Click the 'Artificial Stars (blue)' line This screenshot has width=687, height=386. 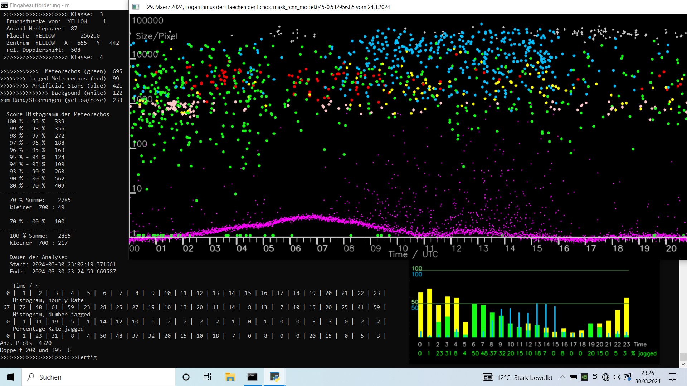pos(61,86)
